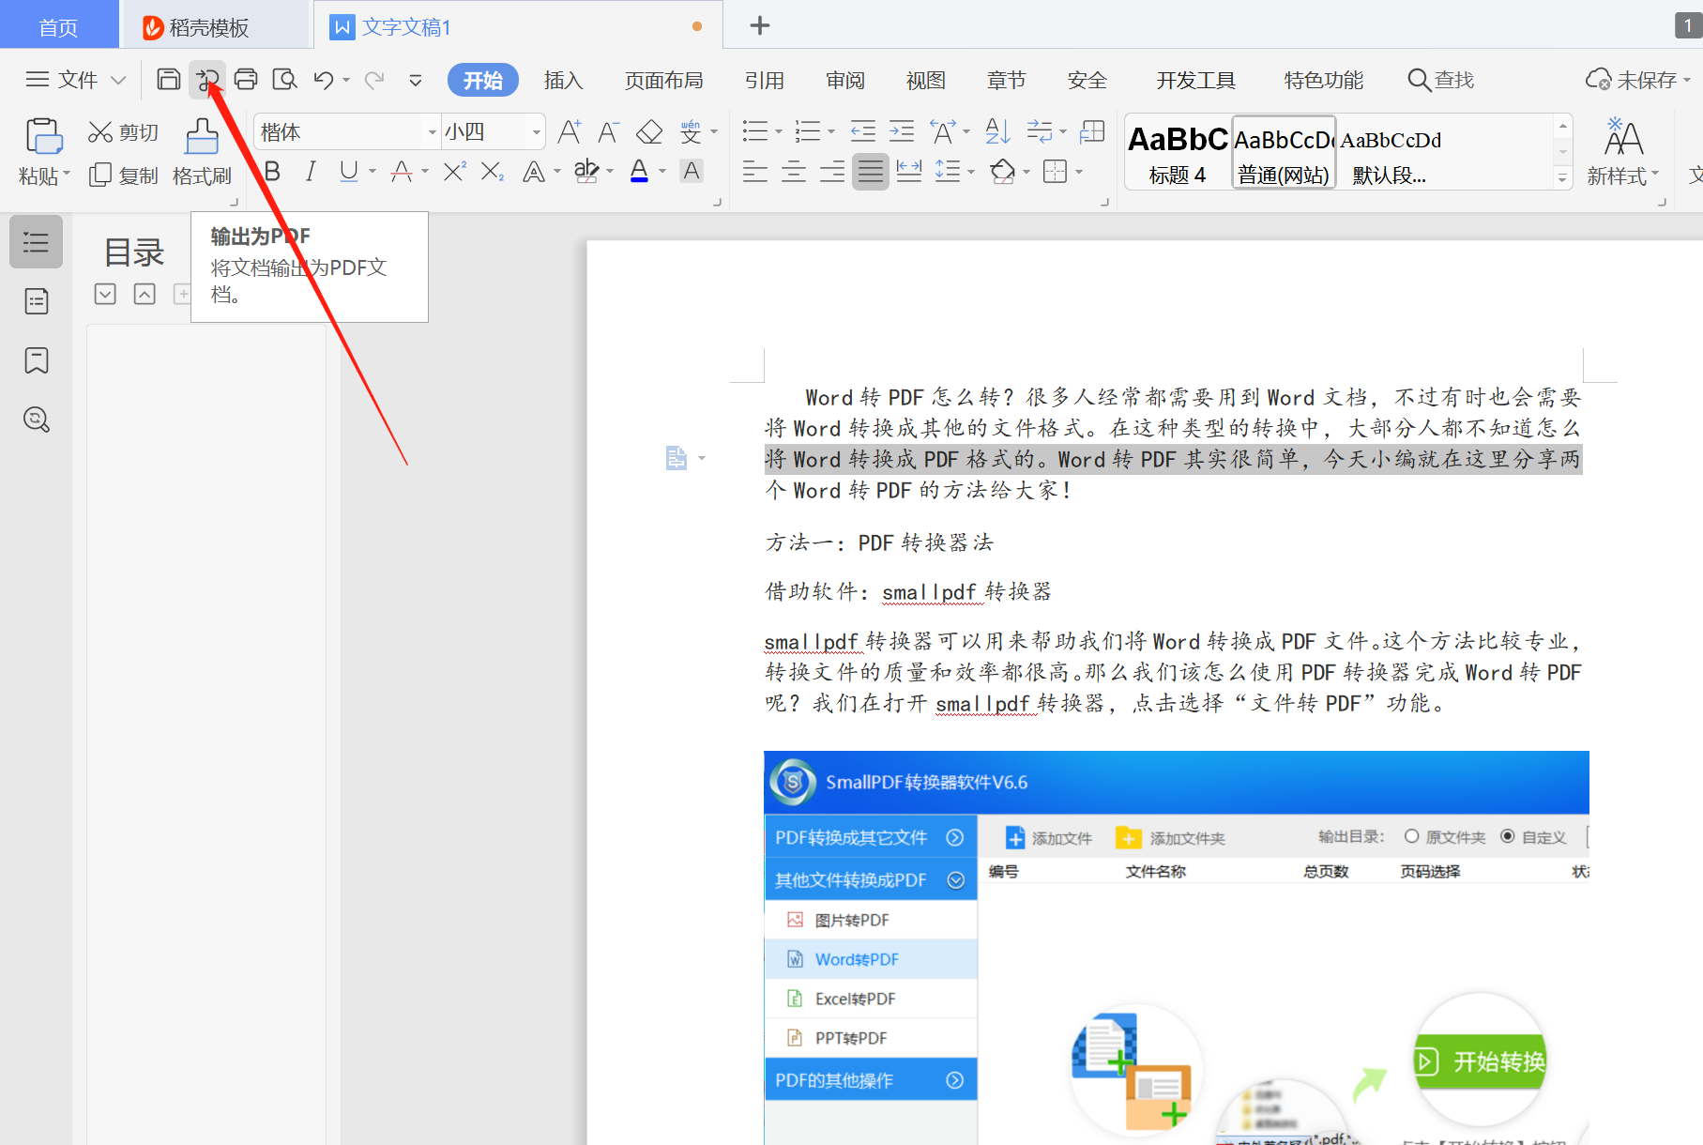Toggle Strikethrough formatting
This screenshot has height=1145, width=1703.
[x=402, y=171]
